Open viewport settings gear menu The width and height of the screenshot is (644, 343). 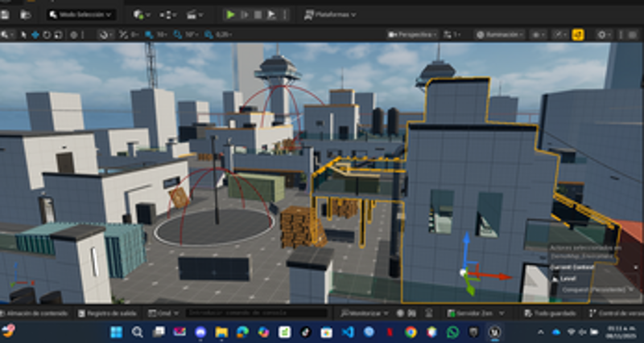point(604,35)
